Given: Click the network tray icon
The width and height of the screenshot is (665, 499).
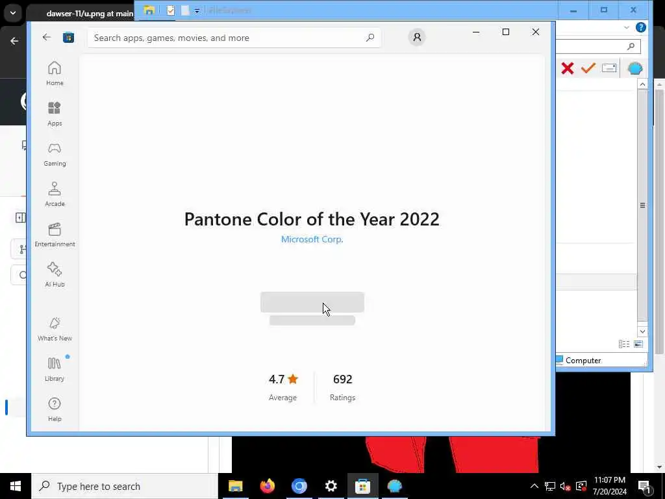Looking at the screenshot, I should (x=549, y=486).
